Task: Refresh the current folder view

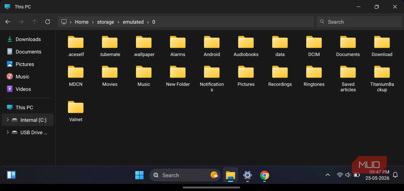Action: [x=48, y=22]
